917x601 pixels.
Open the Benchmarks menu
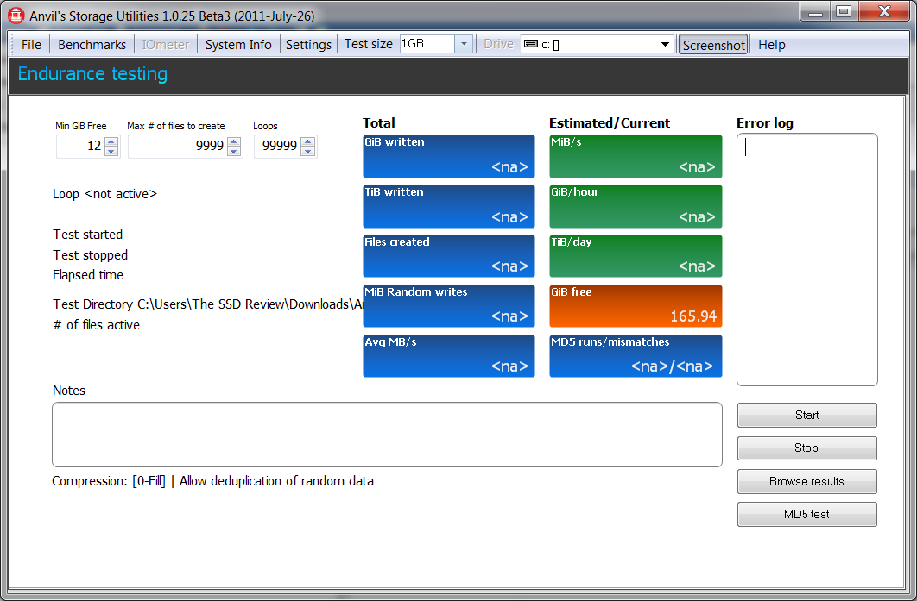(x=92, y=45)
